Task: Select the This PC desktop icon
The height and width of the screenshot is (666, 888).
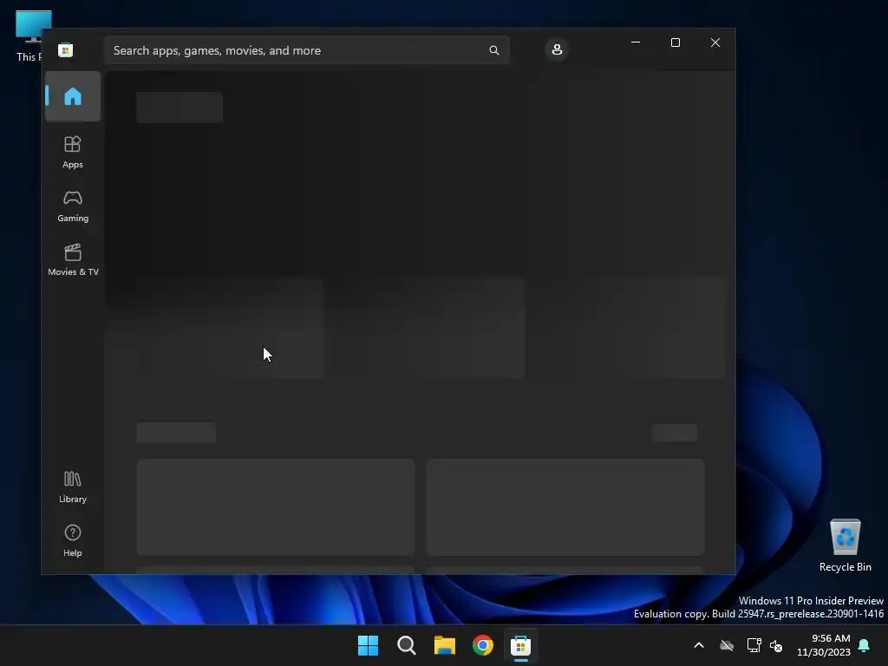Action: (x=29, y=36)
